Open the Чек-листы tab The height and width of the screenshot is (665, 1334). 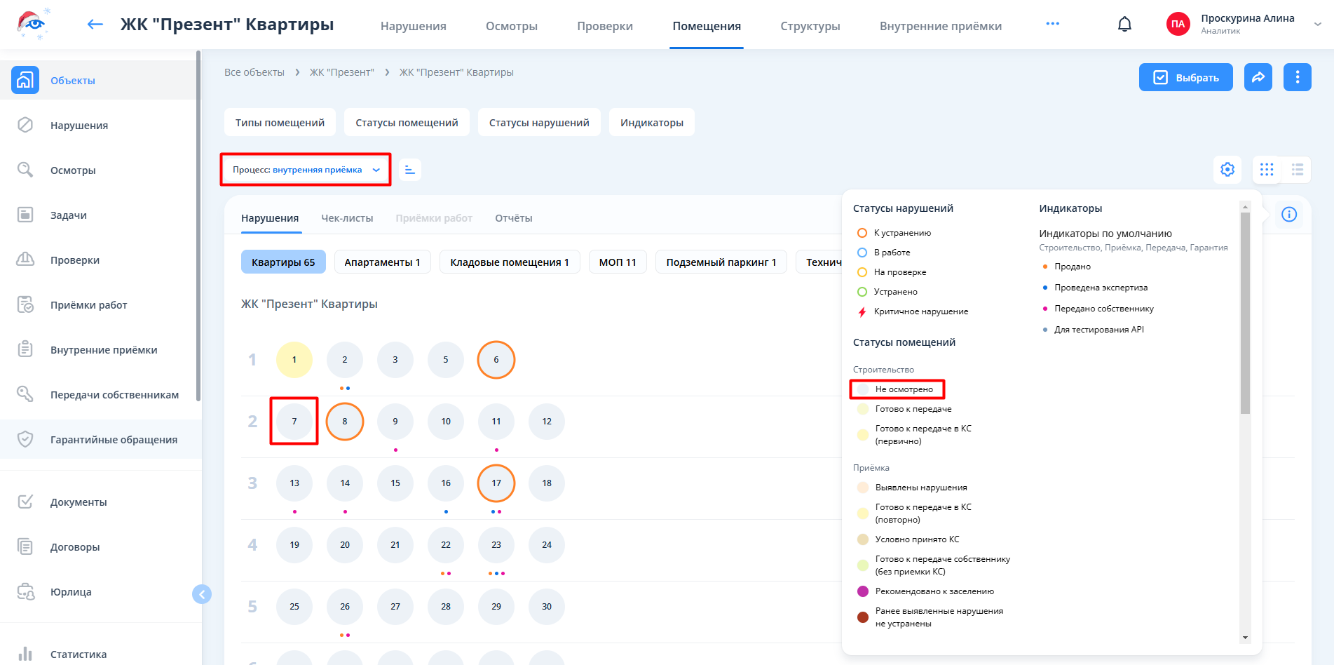347,218
